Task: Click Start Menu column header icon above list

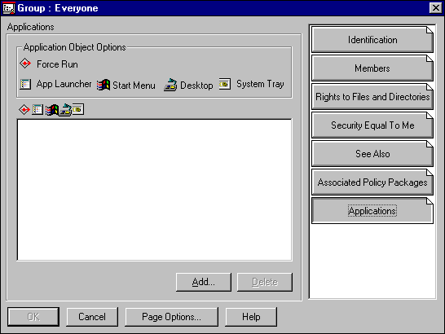Action: [x=51, y=110]
